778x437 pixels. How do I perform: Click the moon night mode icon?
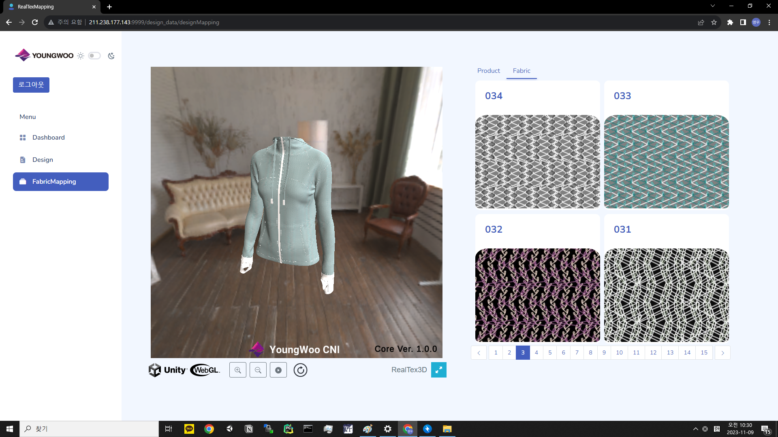pos(111,56)
